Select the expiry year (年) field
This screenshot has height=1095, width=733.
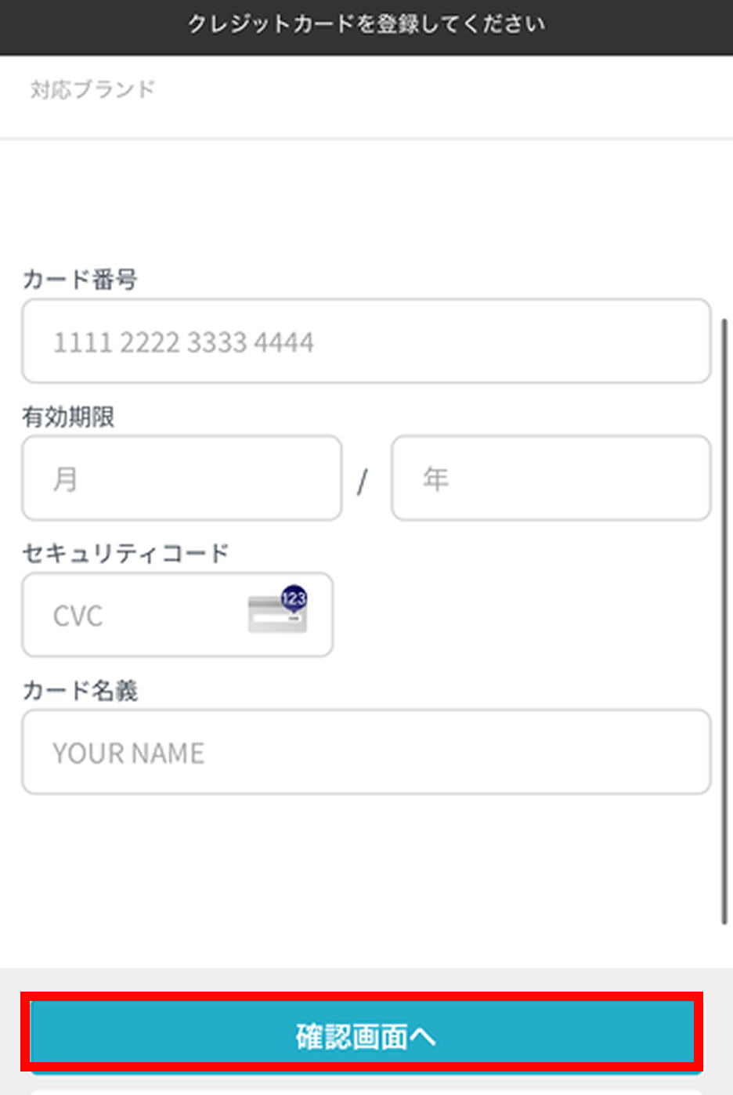(551, 479)
